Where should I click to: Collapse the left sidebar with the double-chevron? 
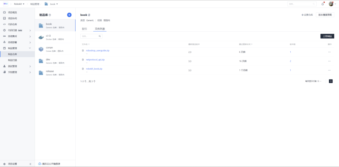tap(30, 164)
